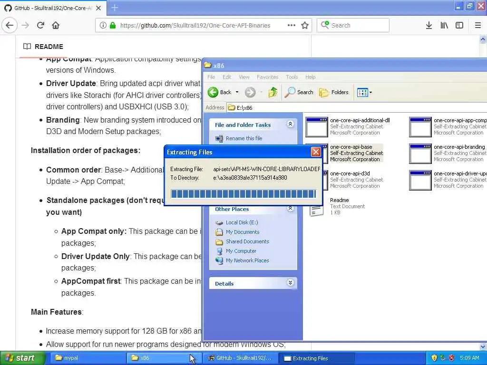Open Firefox hamburger menu
This screenshot has height=365, width=487.
(477, 25)
